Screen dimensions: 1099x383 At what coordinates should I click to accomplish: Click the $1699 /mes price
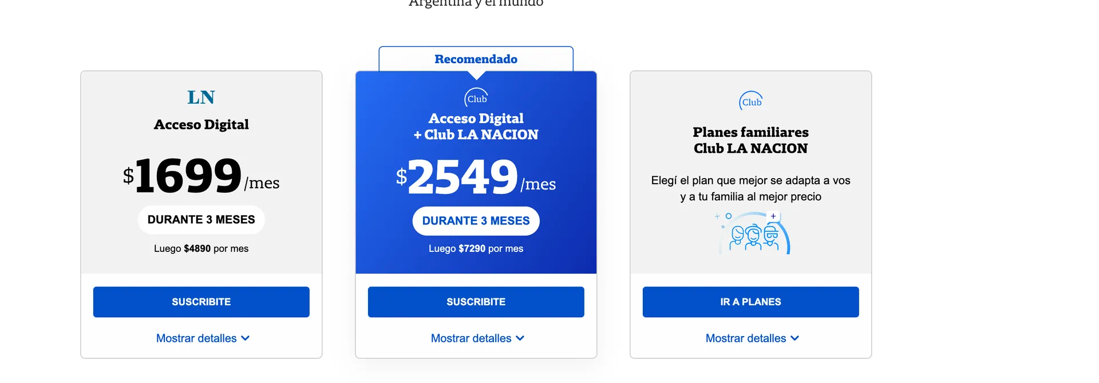(201, 176)
